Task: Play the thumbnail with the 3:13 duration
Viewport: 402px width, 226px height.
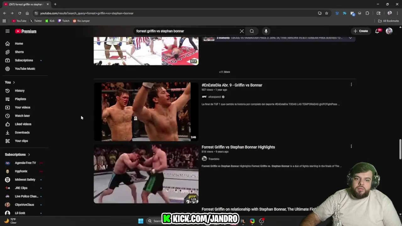Action: [146, 51]
